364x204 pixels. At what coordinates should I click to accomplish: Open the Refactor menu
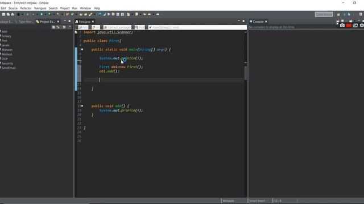tap(26, 8)
